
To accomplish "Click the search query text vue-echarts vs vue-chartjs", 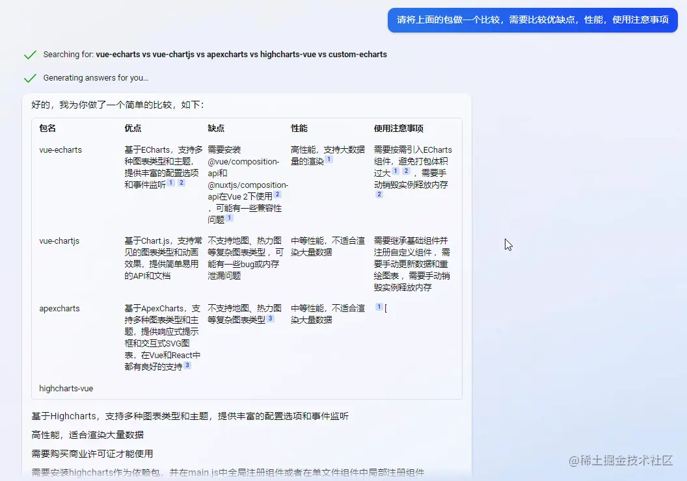I will coord(241,54).
